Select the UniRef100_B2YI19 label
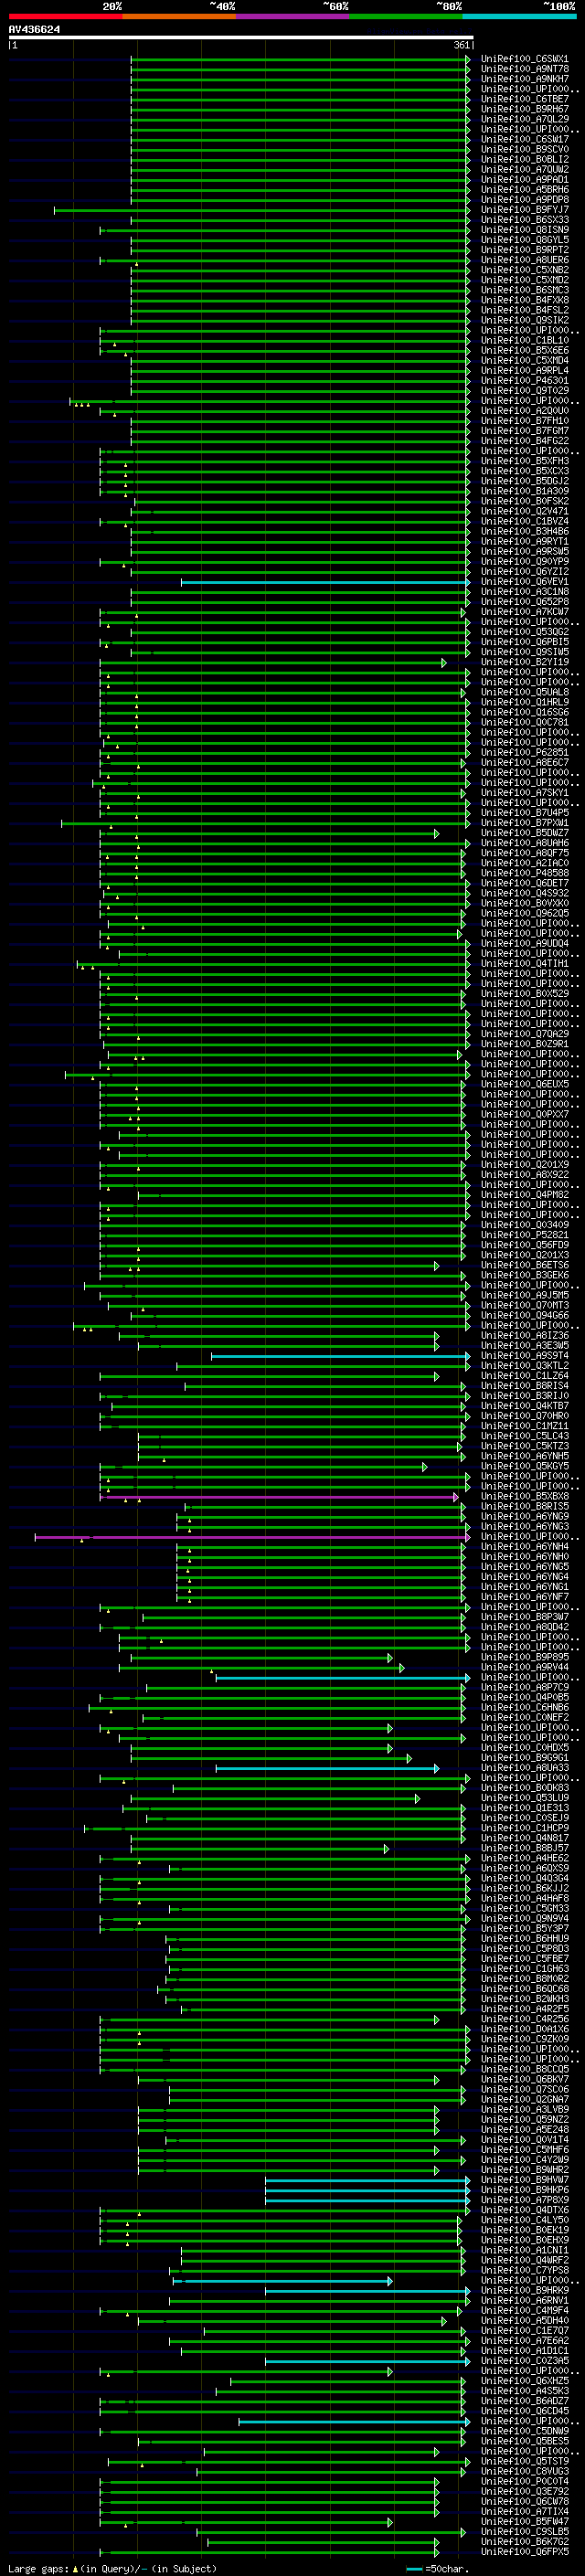The image size is (585, 2576). [x=525, y=662]
